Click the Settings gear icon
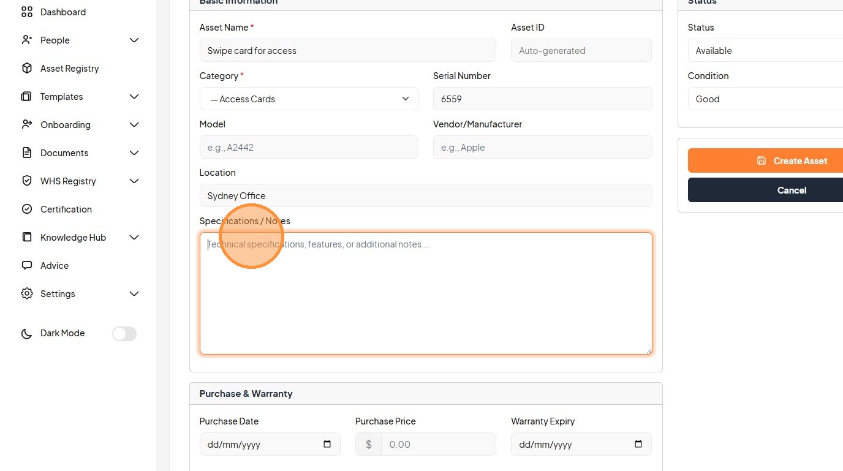The width and height of the screenshot is (843, 471). point(26,293)
